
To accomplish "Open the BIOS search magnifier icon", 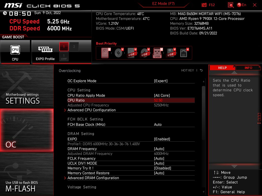I will (x=231, y=5).
